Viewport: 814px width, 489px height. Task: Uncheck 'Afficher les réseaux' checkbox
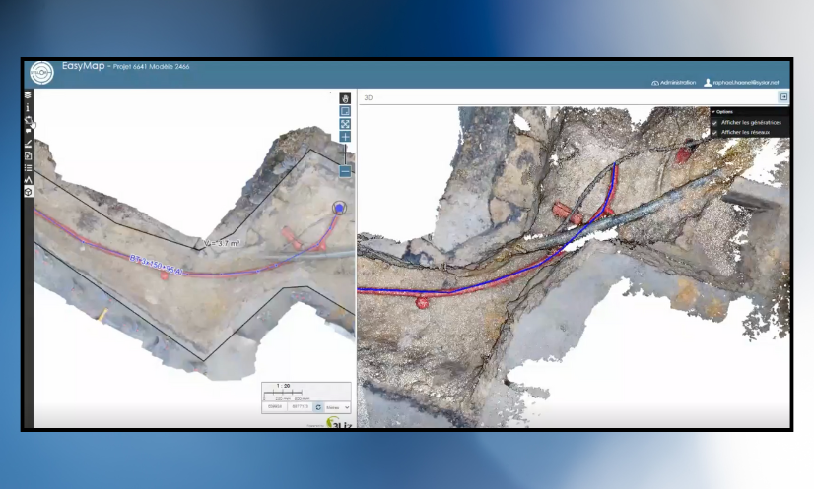pos(715,132)
